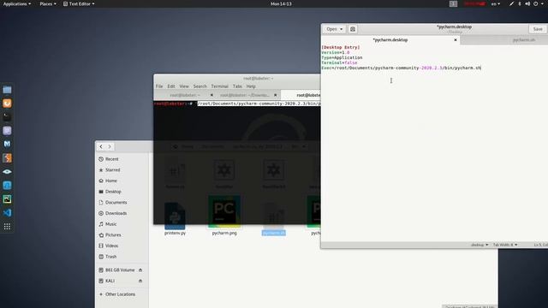Close the *pycharm.desktop tab
Viewport: 548px width, 308px height.
point(455,40)
